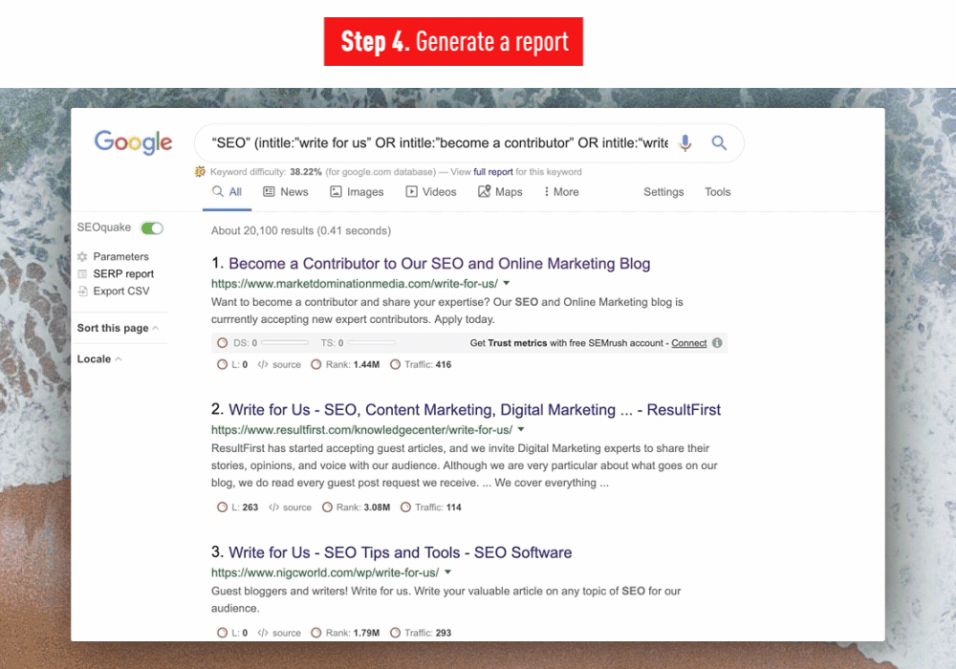The width and height of the screenshot is (956, 669).
Task: Turn off the SEOquake toggle
Action: point(152,227)
